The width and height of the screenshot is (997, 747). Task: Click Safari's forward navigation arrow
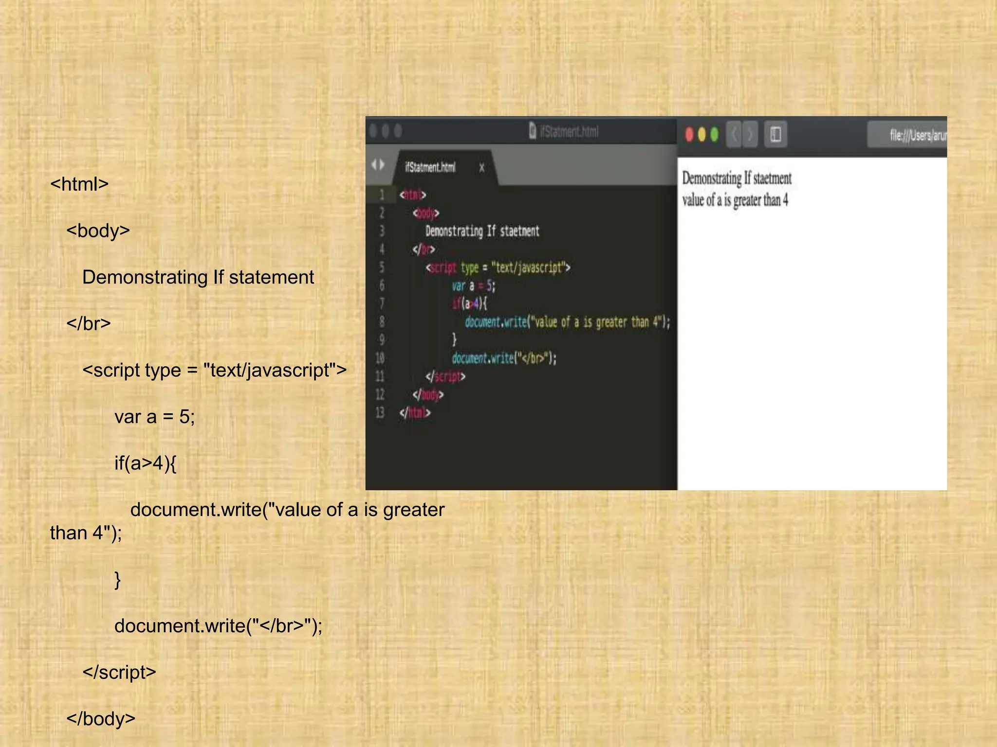click(x=751, y=134)
